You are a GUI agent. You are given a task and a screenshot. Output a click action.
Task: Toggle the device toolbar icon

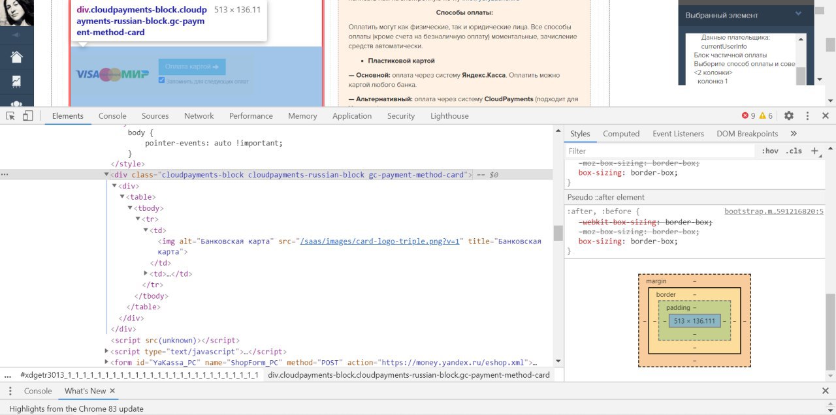27,115
